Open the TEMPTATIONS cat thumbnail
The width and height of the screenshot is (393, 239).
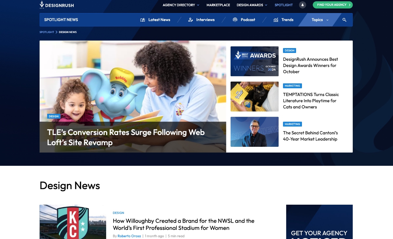(x=254, y=96)
